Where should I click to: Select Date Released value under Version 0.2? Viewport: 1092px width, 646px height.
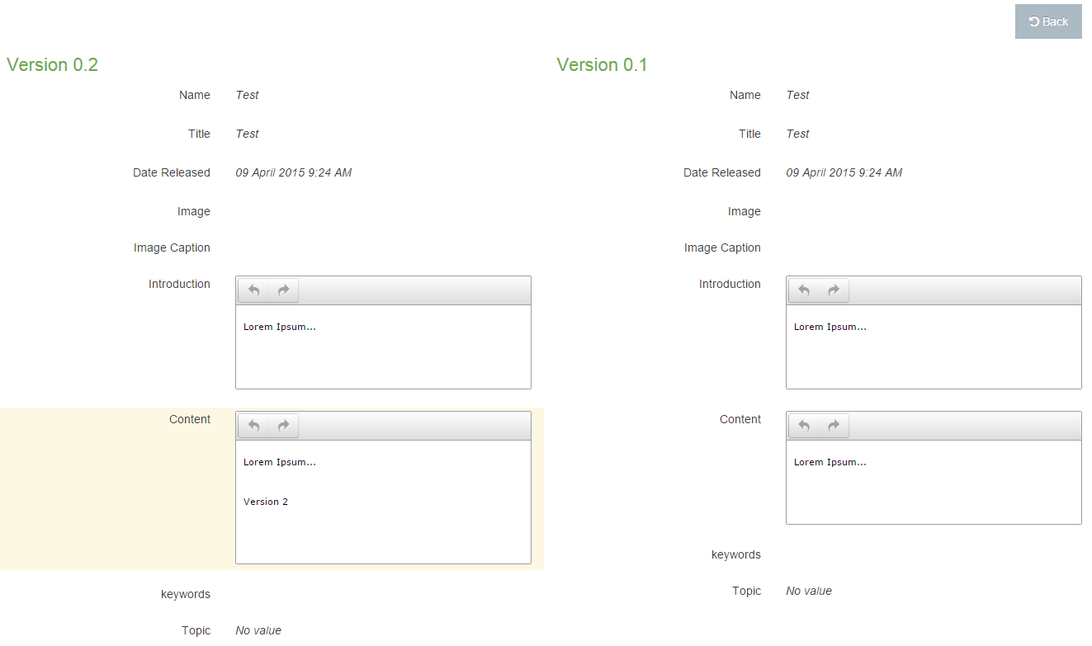(293, 172)
